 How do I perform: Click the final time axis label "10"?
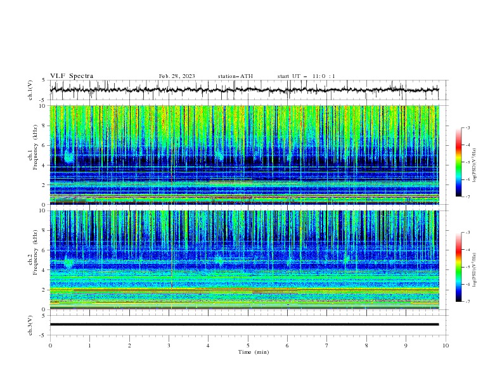click(446, 346)
